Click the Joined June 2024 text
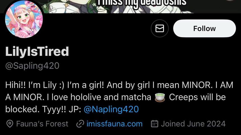Screen dimensions: 241x135 coord(193,124)
